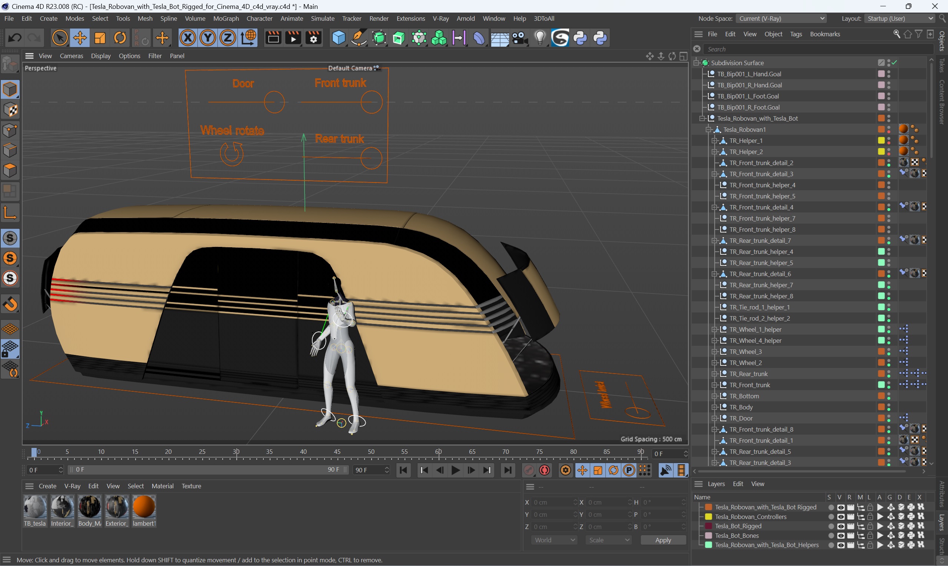Open Edit Render Settings icon
The height and width of the screenshot is (566, 948).
tap(313, 38)
